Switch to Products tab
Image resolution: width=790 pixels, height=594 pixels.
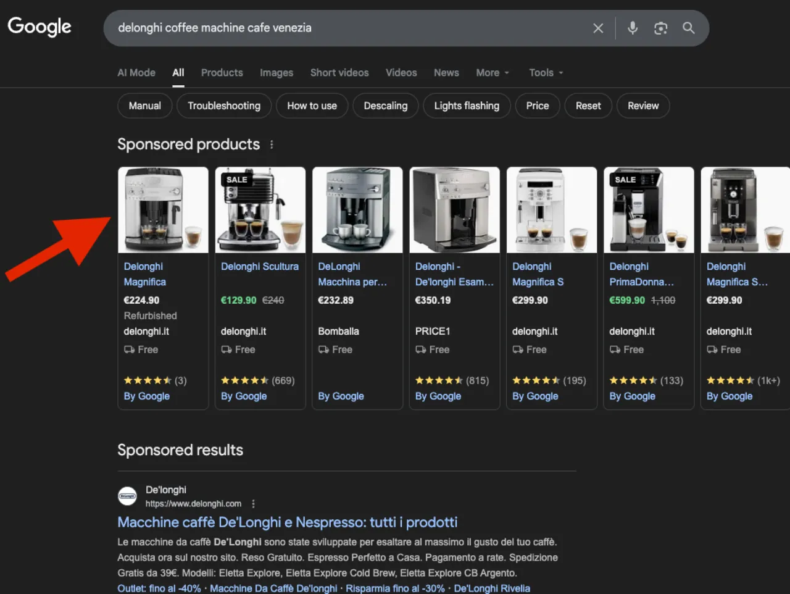(x=222, y=73)
